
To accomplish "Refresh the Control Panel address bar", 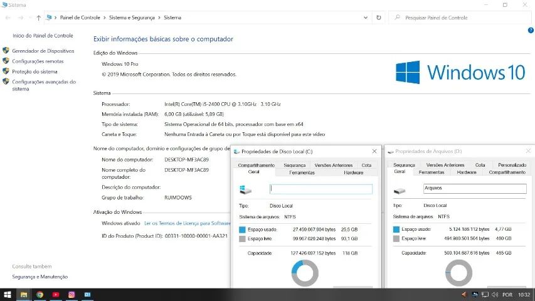I will click(379, 18).
